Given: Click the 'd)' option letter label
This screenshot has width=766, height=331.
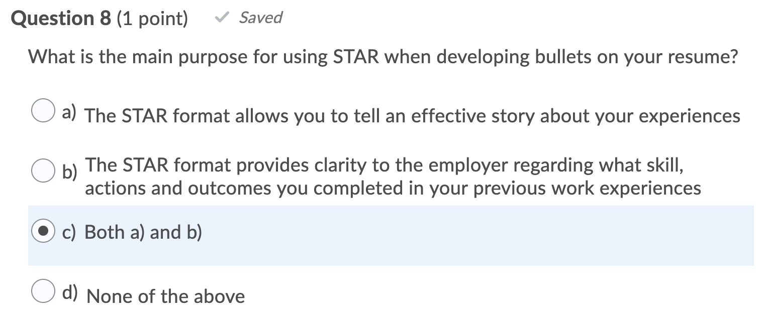Looking at the screenshot, I should (x=70, y=291).
